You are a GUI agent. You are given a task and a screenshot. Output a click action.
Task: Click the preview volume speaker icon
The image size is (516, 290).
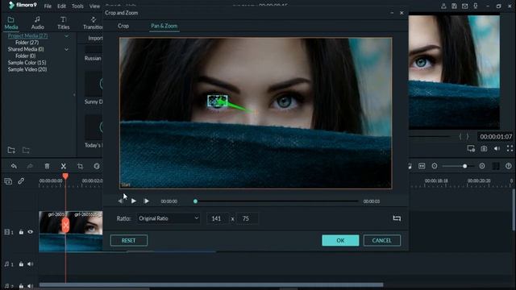[497, 149]
